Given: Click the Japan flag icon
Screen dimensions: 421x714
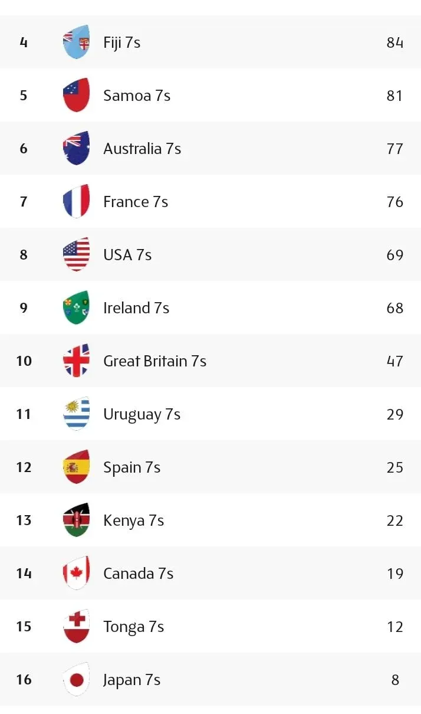Looking at the screenshot, I should (x=77, y=680).
